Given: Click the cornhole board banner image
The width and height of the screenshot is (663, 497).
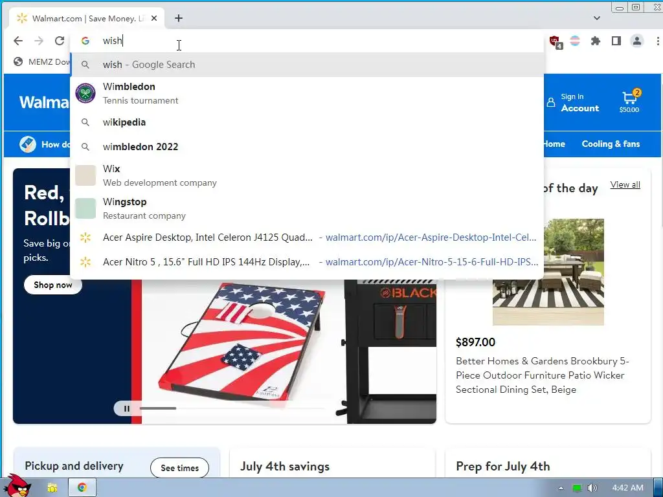Looking at the screenshot, I should point(243,344).
